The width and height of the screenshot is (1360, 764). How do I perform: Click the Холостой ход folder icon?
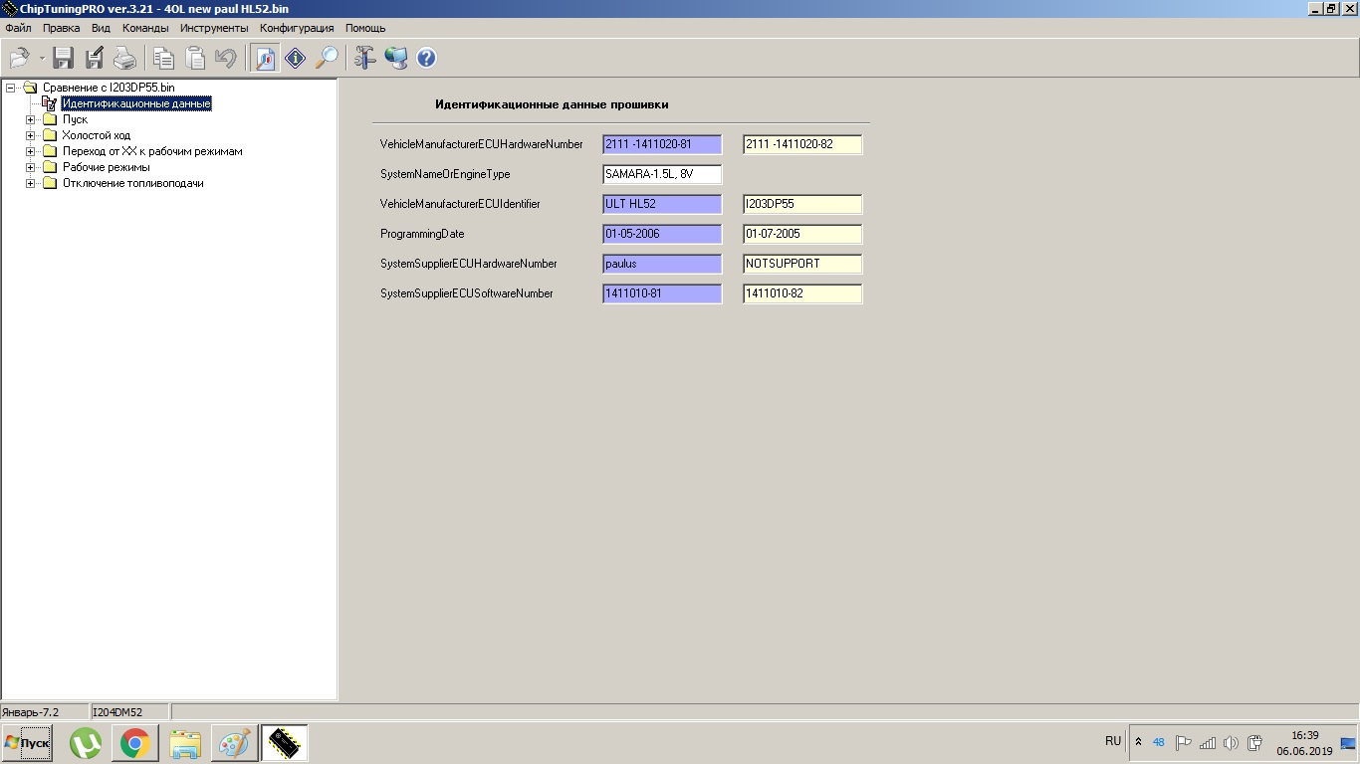point(50,135)
